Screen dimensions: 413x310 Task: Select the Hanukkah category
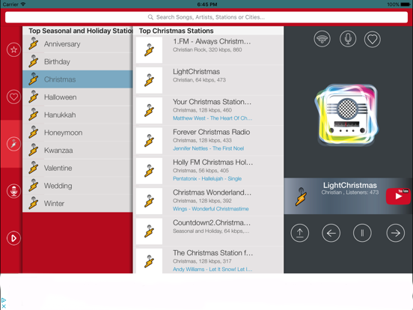coord(78,115)
